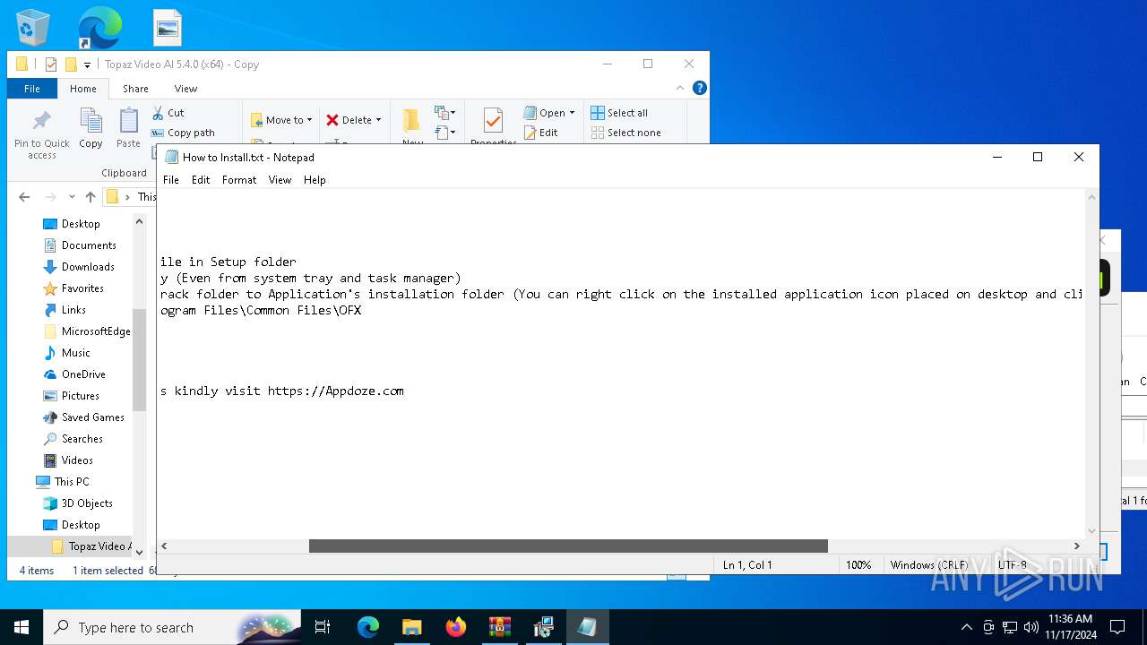Click Cut in the Clipboard group
Viewport: 1147px width, 645px height.
pyautogui.click(x=168, y=113)
